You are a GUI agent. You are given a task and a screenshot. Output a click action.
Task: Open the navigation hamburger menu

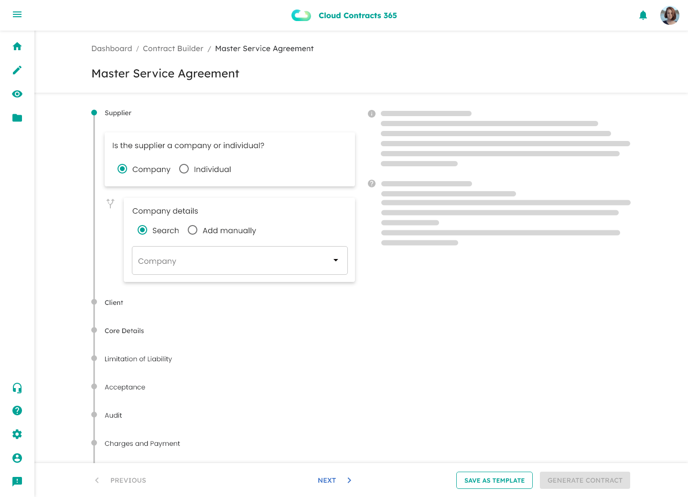17,14
